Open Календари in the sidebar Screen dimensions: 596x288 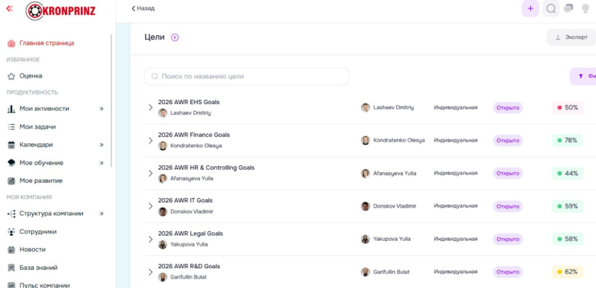[36, 145]
